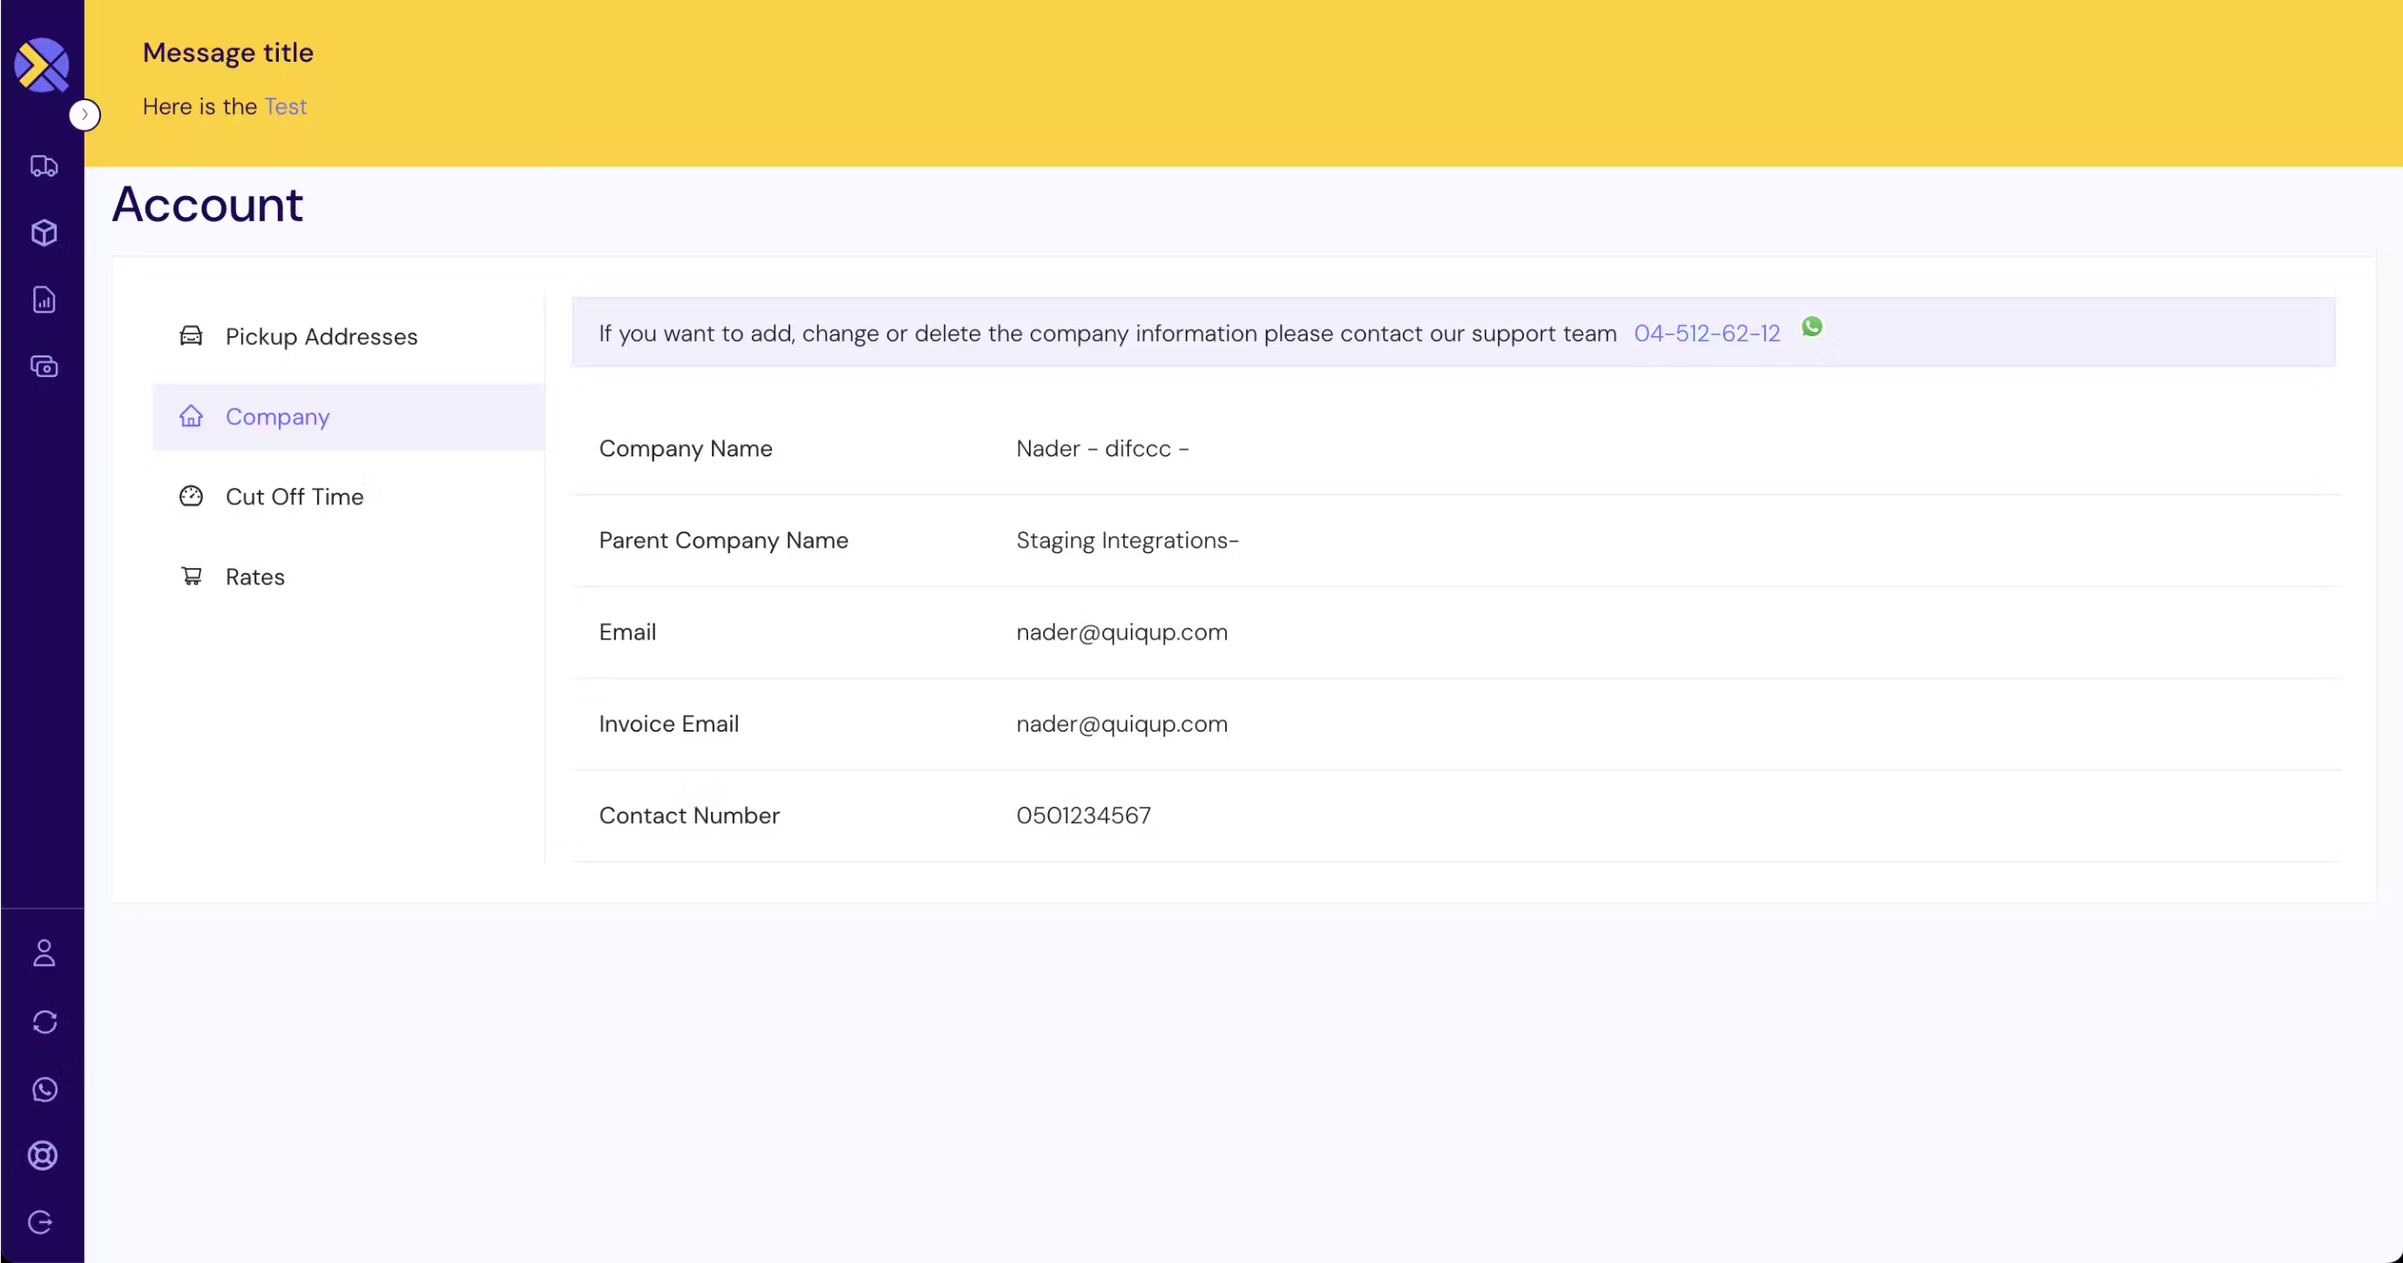Click the green WhatsApp icon beside the support number
This screenshot has width=2403, height=1263.
click(x=1811, y=327)
